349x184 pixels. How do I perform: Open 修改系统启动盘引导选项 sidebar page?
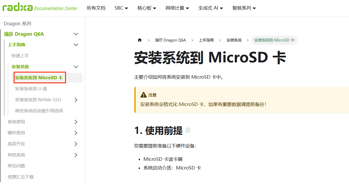pos(39,111)
